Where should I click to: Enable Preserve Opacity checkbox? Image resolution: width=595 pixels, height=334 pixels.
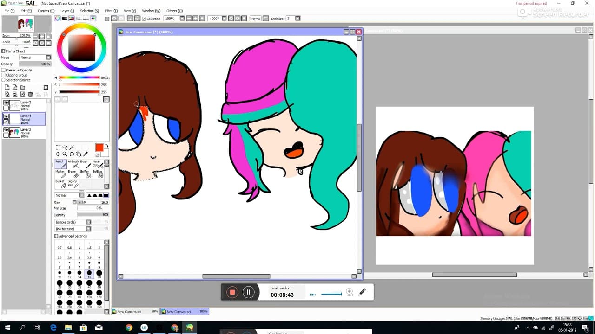pyautogui.click(x=4, y=70)
